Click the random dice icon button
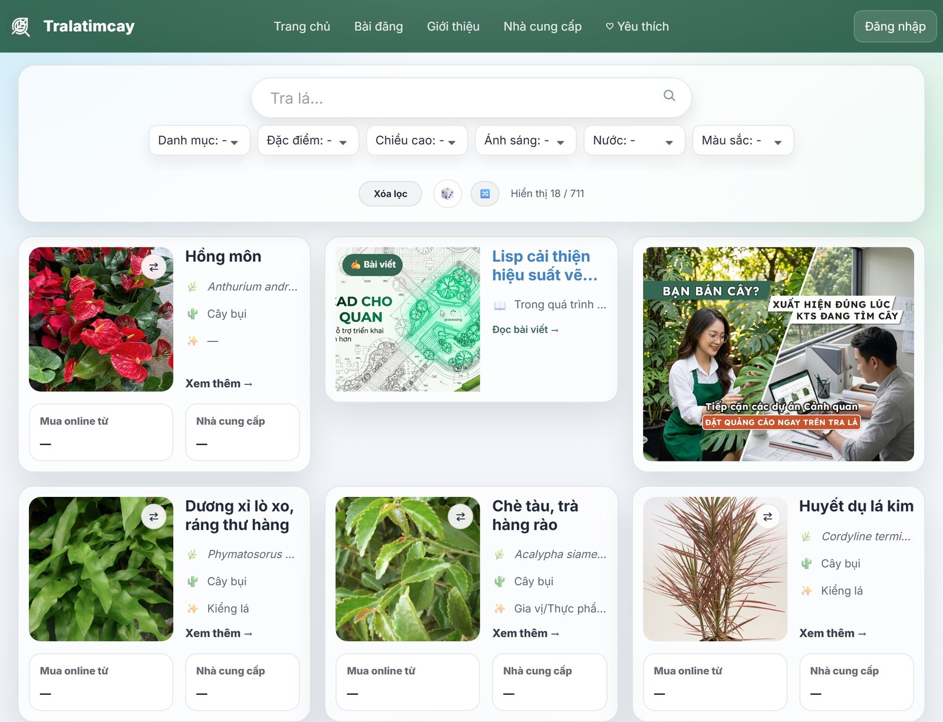The image size is (943, 722). click(x=447, y=193)
